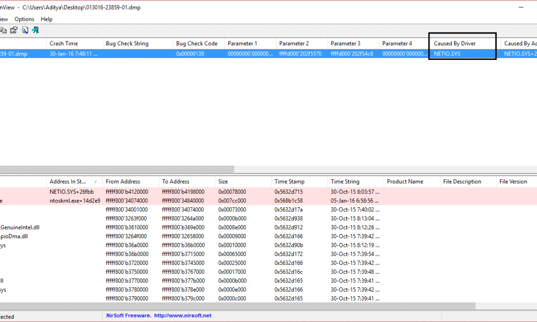Sort by Crash Time column header
Image resolution: width=537 pixels, height=322 pixels.
coord(64,44)
